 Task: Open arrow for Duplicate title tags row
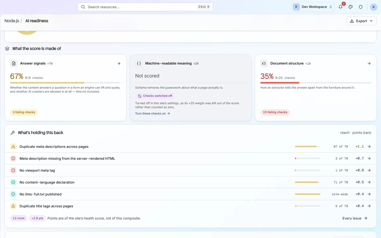coord(369,206)
